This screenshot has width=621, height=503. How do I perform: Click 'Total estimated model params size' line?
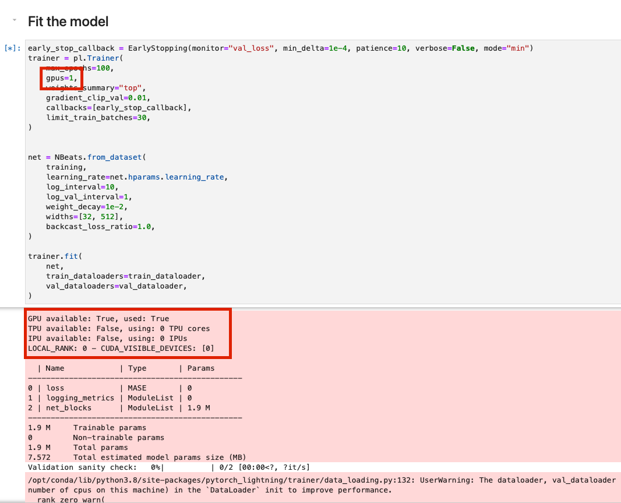pyautogui.click(x=137, y=458)
